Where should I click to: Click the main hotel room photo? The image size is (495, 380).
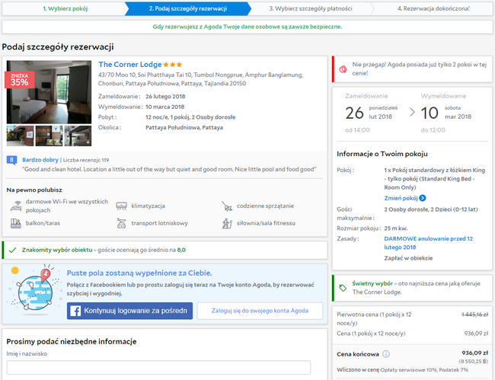pyautogui.click(x=49, y=92)
